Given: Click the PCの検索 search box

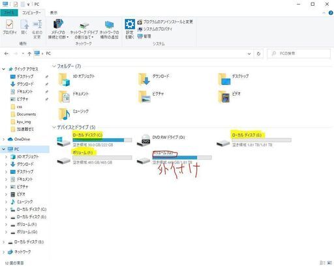Looking at the screenshot, I should [299, 53].
